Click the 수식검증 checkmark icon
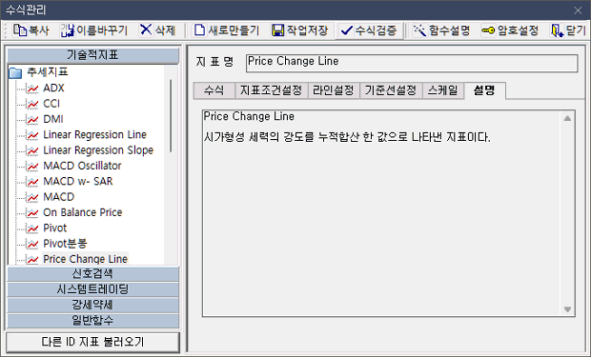 (346, 30)
